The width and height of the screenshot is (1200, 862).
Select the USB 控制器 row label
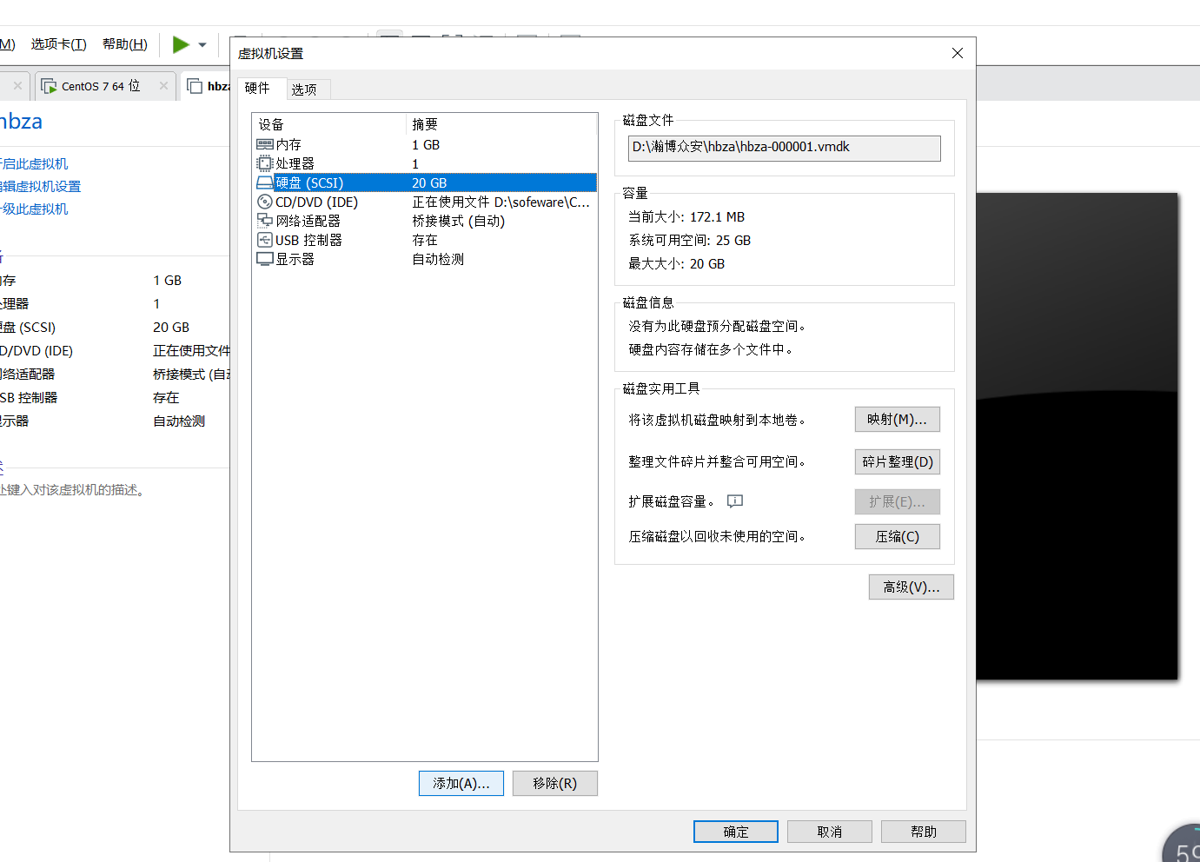309,240
